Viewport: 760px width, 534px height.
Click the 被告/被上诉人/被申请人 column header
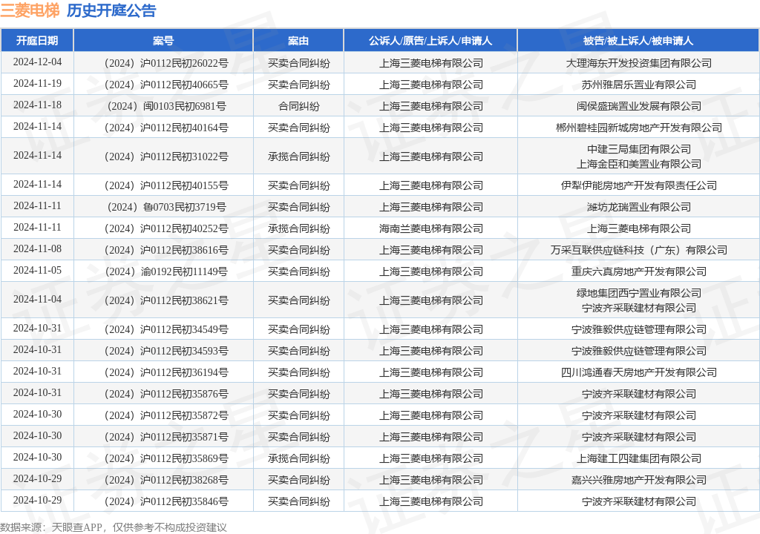638,41
